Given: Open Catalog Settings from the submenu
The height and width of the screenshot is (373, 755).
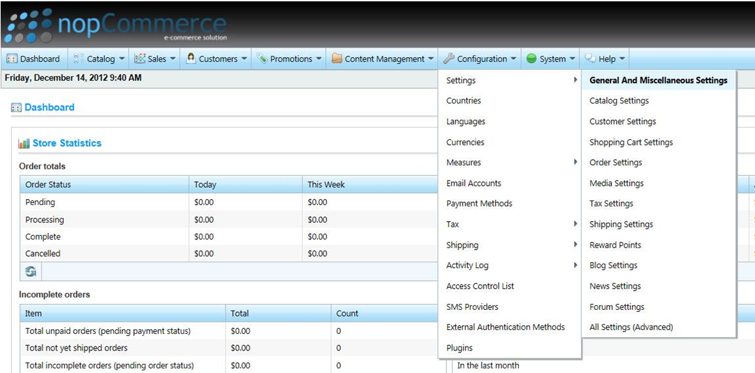Looking at the screenshot, I should [619, 101].
